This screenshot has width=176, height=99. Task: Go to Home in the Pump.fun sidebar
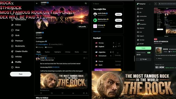pyautogui.click(x=140, y=9)
